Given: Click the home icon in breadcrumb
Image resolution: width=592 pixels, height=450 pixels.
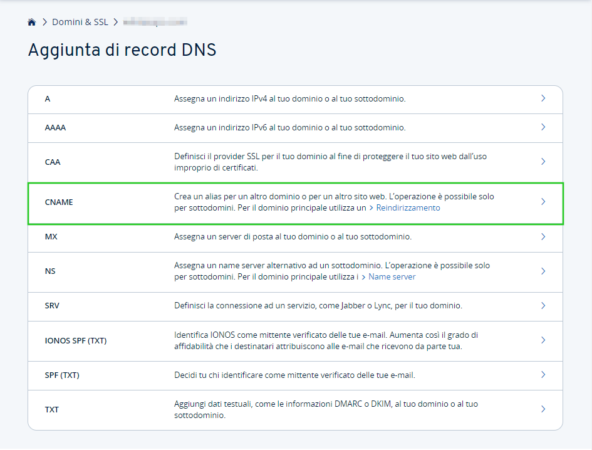Looking at the screenshot, I should 32,23.
